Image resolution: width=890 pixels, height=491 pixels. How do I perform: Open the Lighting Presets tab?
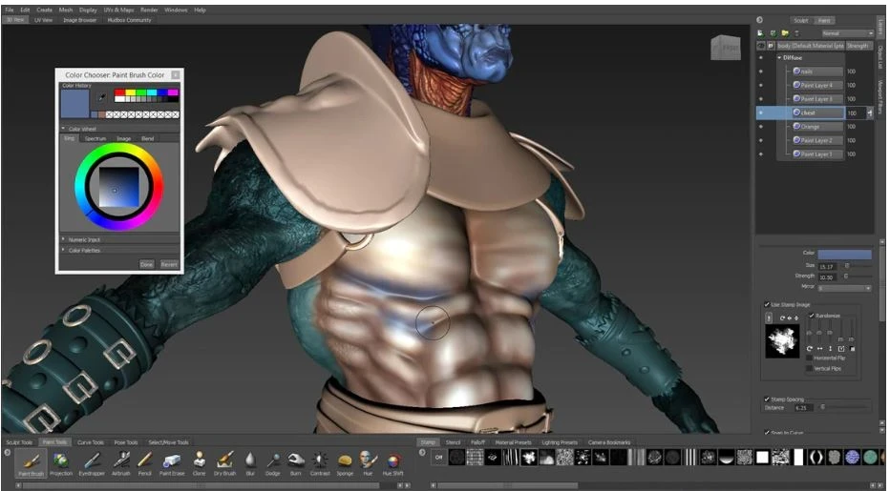point(559,442)
